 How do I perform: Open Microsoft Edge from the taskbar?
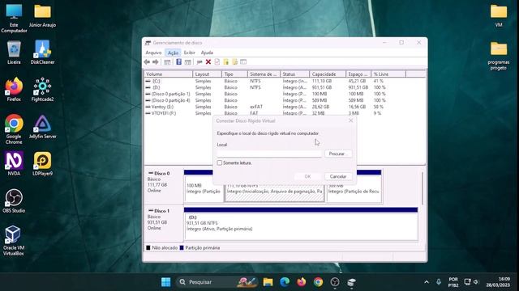pyautogui.click(x=285, y=282)
